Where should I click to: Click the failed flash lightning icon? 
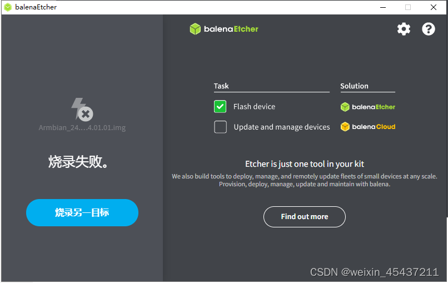[x=82, y=110]
